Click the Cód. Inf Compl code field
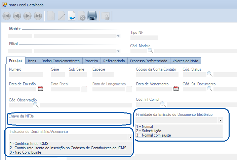The image size is (237, 160). click(148, 105)
